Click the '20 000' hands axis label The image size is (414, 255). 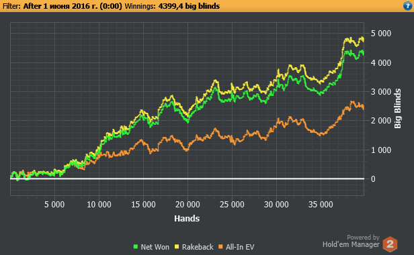click(x=188, y=205)
